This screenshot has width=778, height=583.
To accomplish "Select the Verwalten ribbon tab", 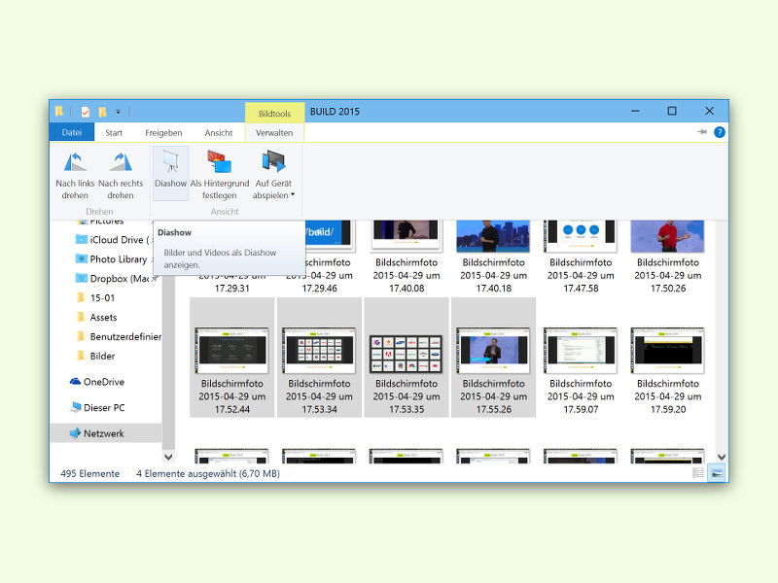I will point(274,133).
